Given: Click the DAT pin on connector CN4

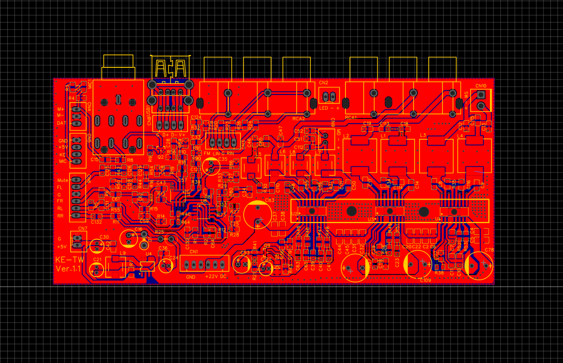Looking at the screenshot, I should tap(77, 123).
